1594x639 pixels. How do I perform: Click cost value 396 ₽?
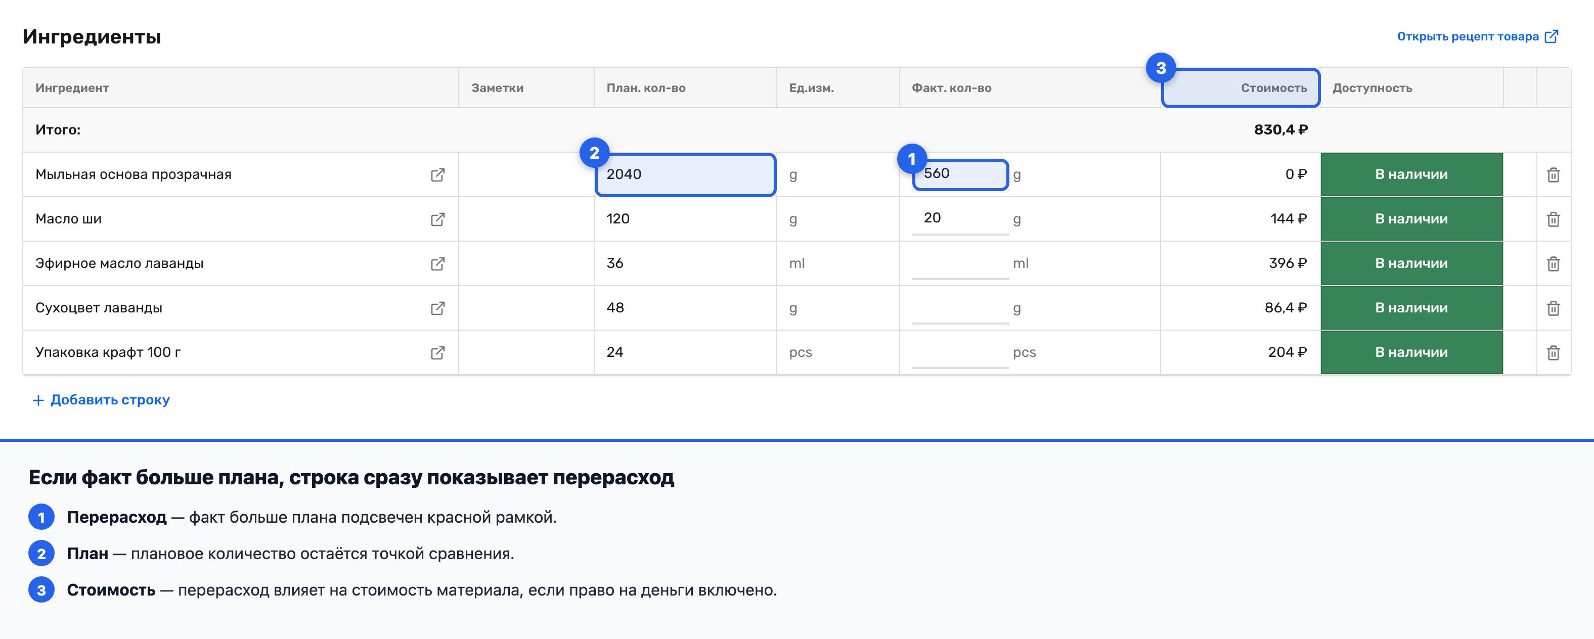pos(1287,263)
